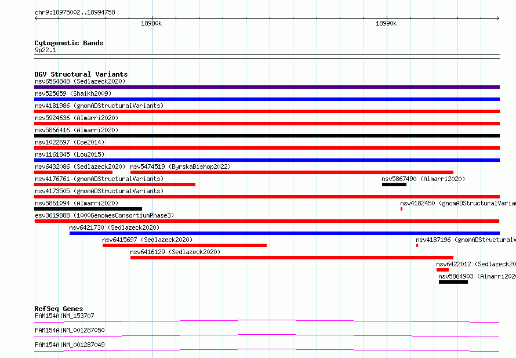Open the FAM154A|NM_001287050 gene label
This screenshot has height=358, width=516.
coord(70,330)
